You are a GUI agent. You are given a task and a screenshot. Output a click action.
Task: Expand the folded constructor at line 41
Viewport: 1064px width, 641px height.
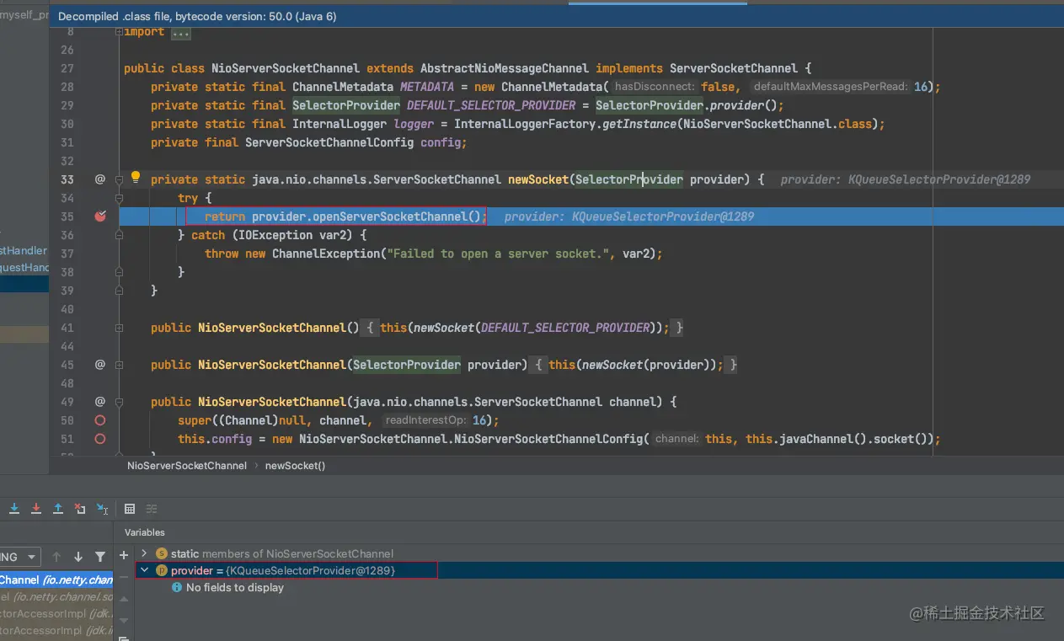[120, 328]
